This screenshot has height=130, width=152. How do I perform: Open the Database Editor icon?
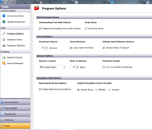(x=4, y=40)
